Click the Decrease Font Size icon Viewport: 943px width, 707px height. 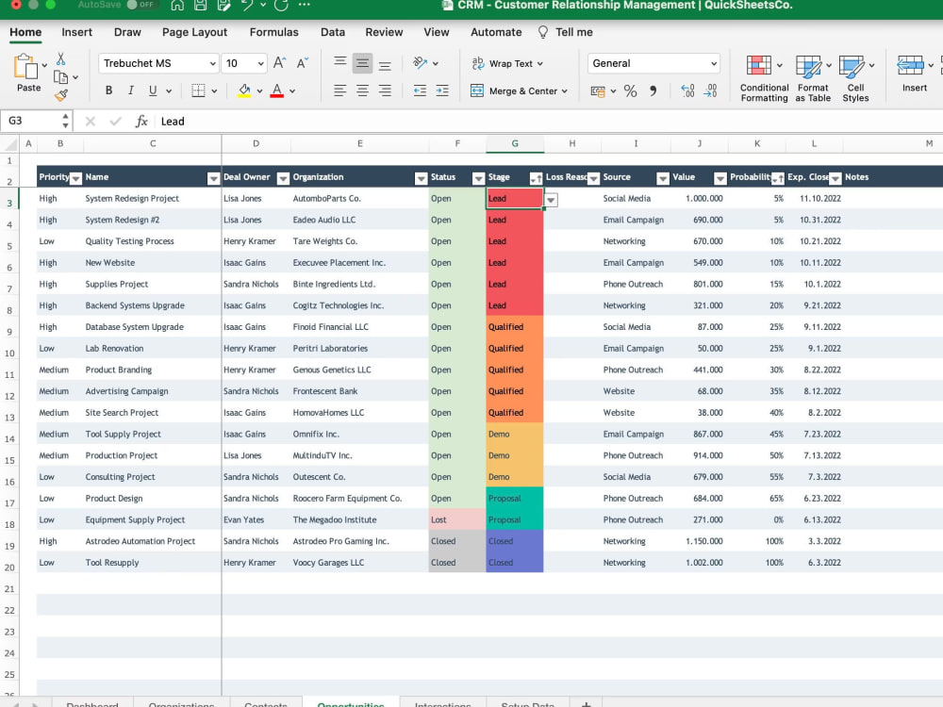tap(303, 63)
